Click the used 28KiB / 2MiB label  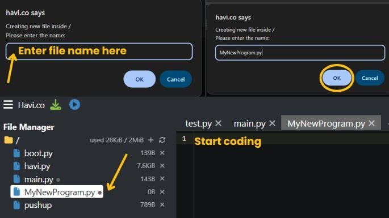coord(116,140)
